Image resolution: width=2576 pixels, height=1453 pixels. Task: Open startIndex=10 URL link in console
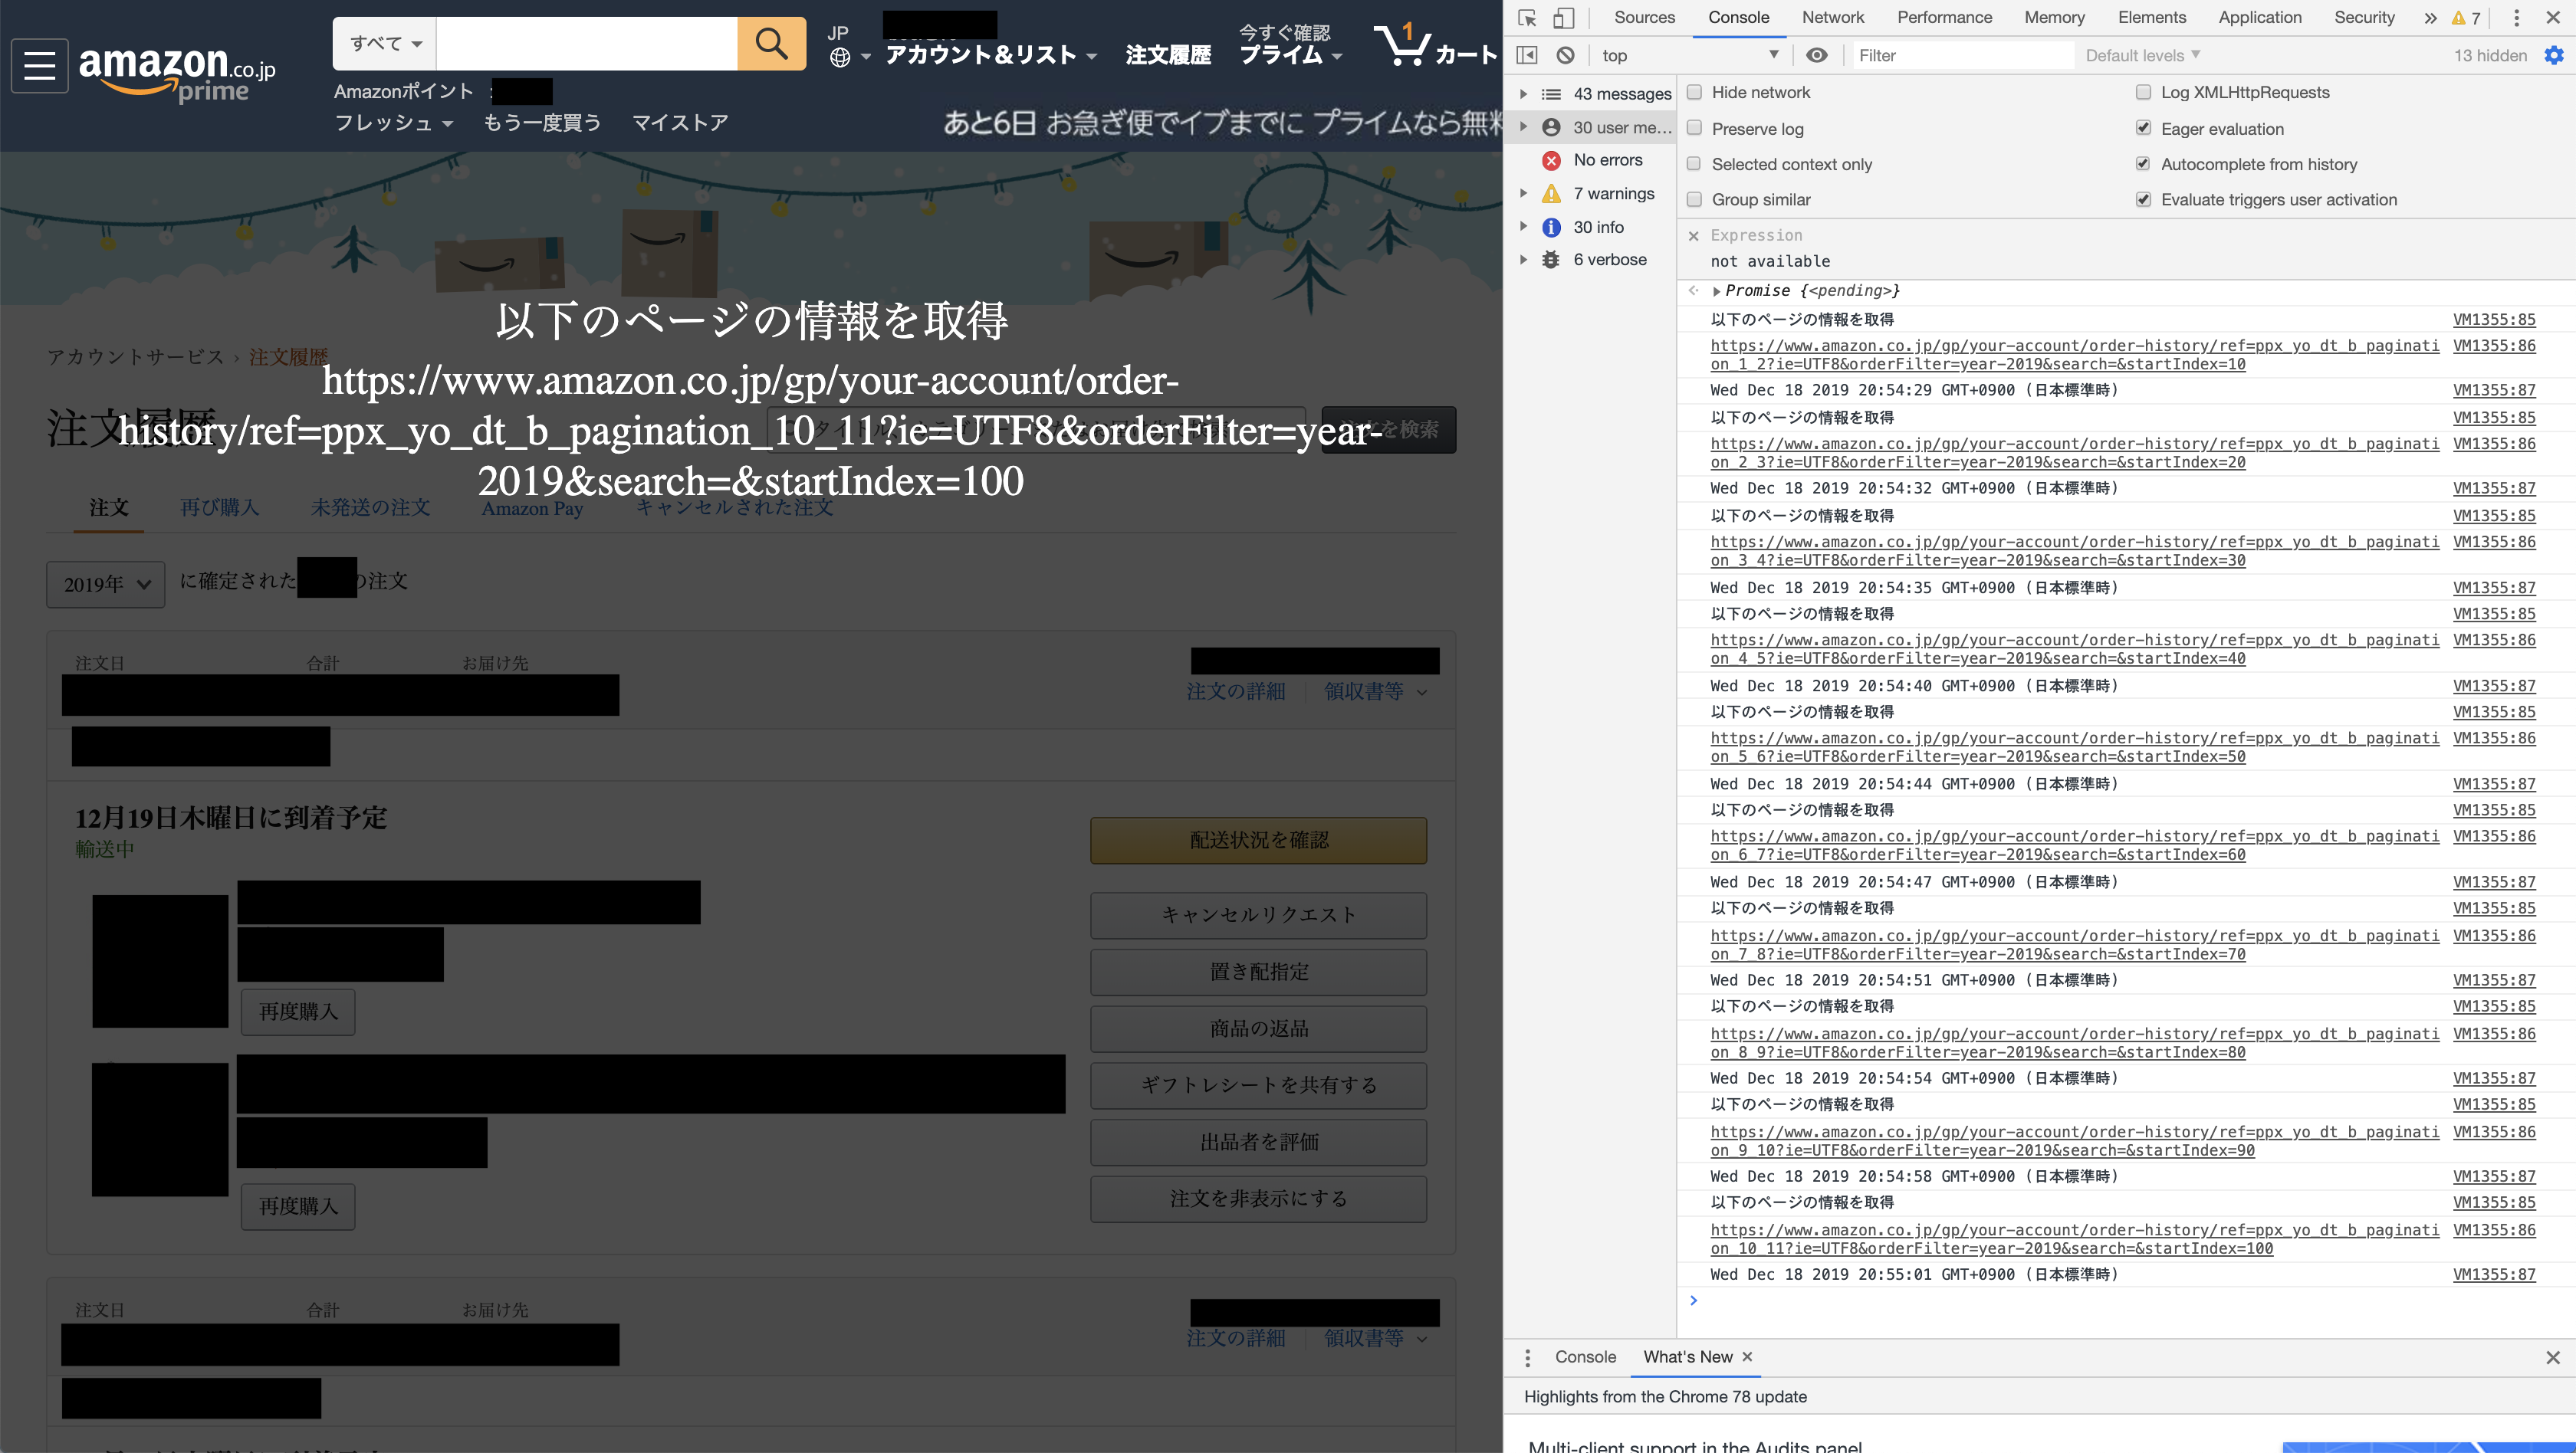pyautogui.click(x=2074, y=355)
